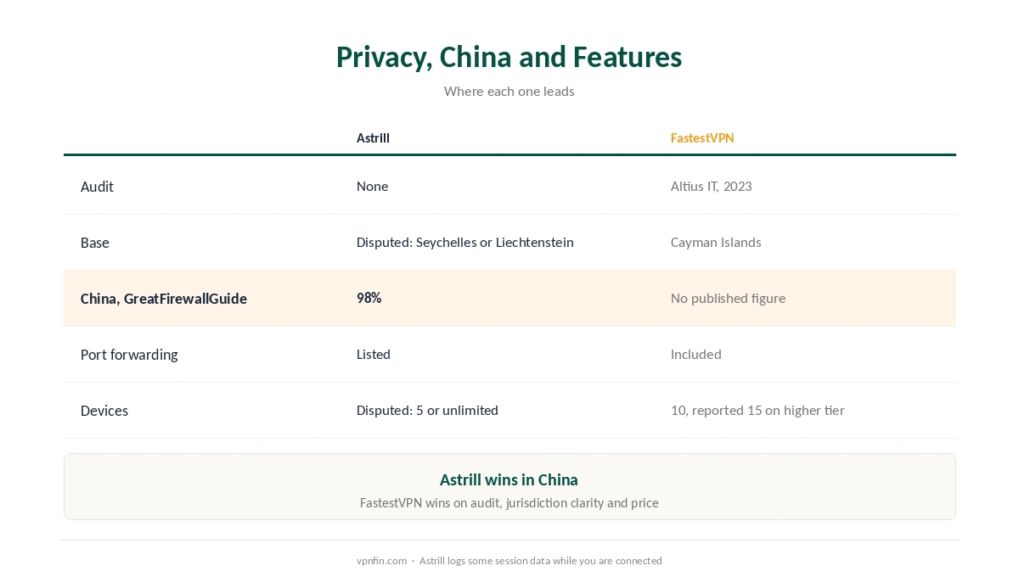
Task: Select the 'Port forwarding' row label
Action: (129, 355)
